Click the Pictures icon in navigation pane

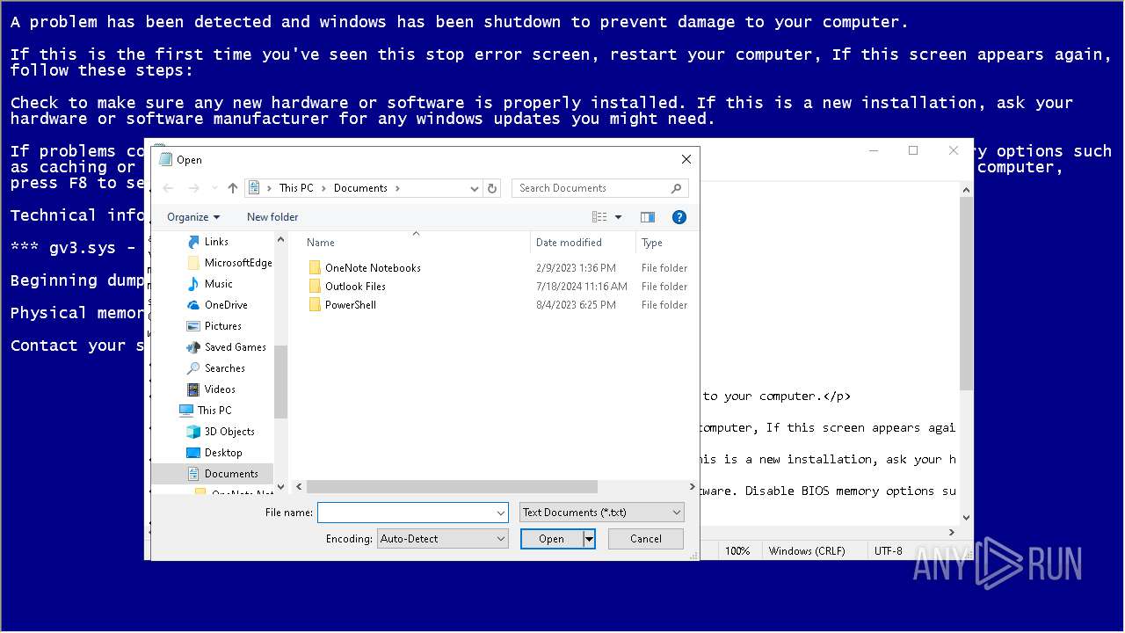pos(193,326)
